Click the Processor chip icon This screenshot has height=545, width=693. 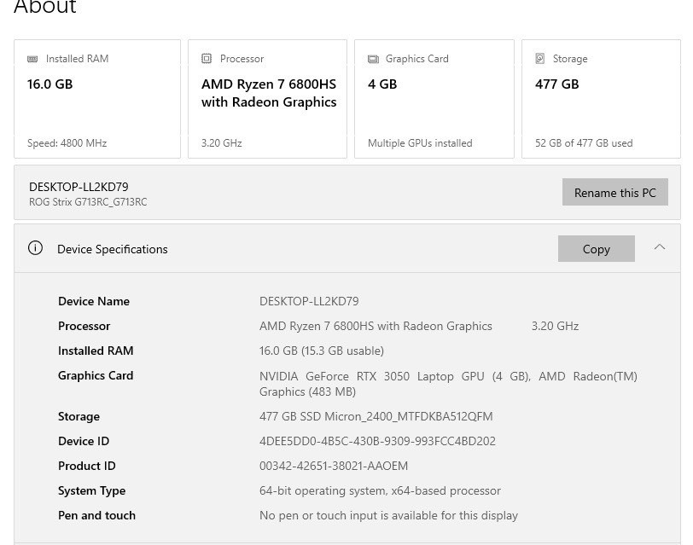(207, 59)
